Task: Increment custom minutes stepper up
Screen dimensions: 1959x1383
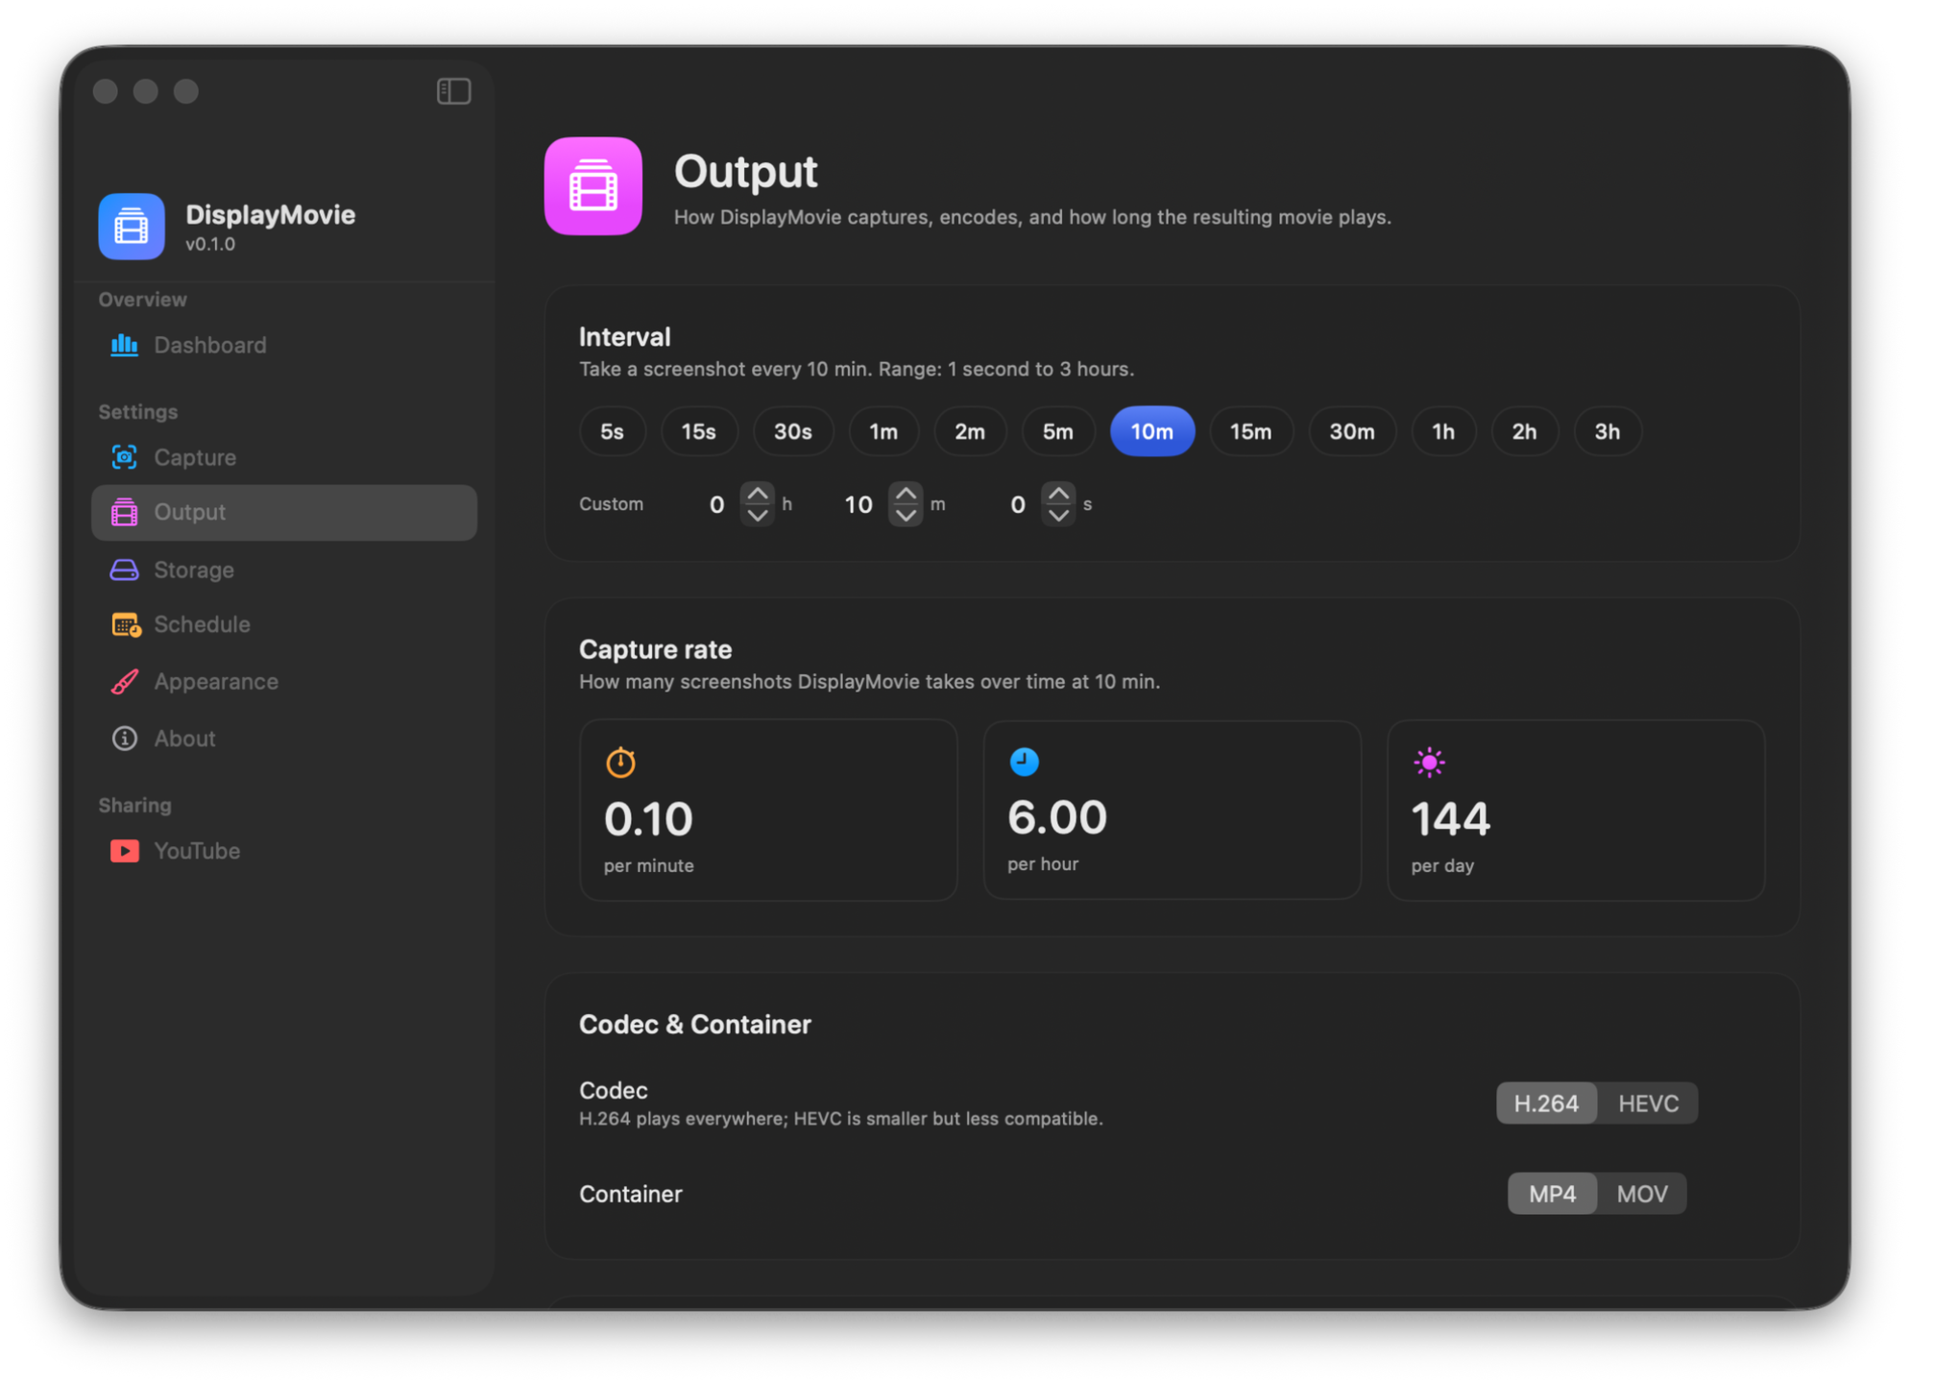Action: (x=906, y=494)
